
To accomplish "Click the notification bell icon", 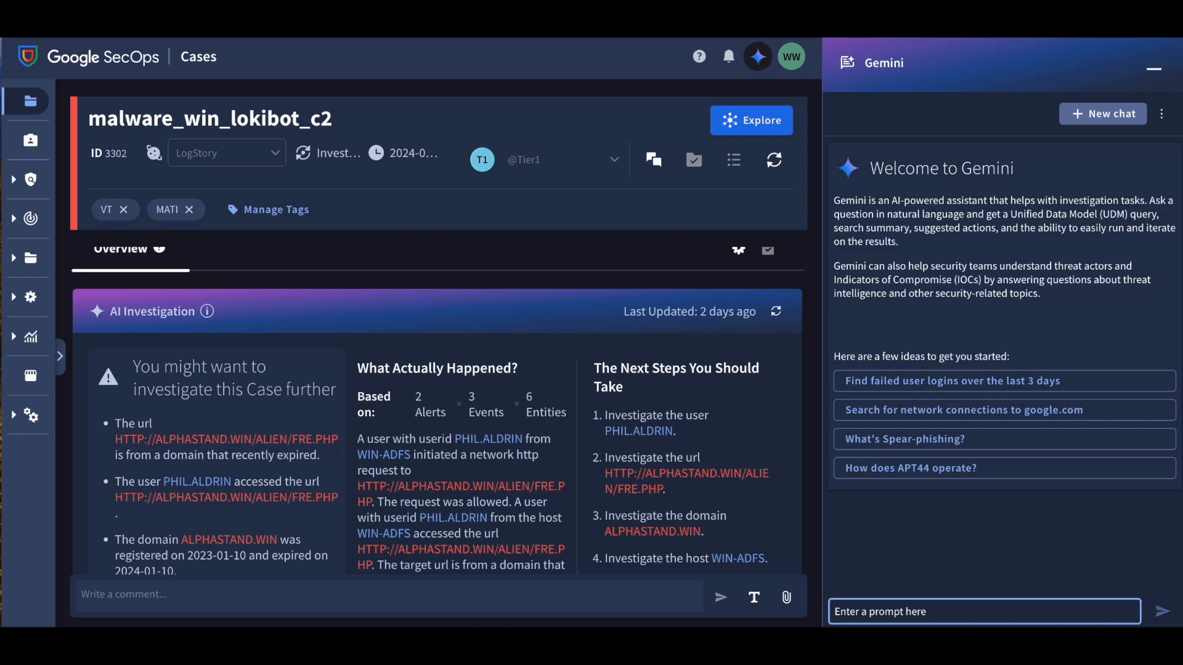I will click(728, 56).
